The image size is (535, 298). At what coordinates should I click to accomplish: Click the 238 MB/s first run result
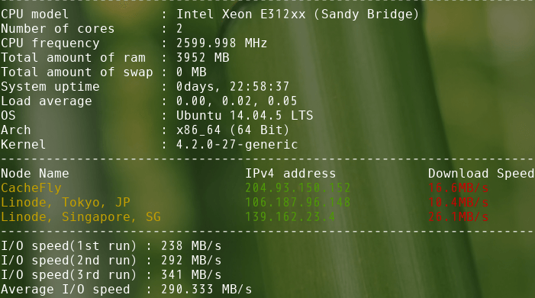191,246
